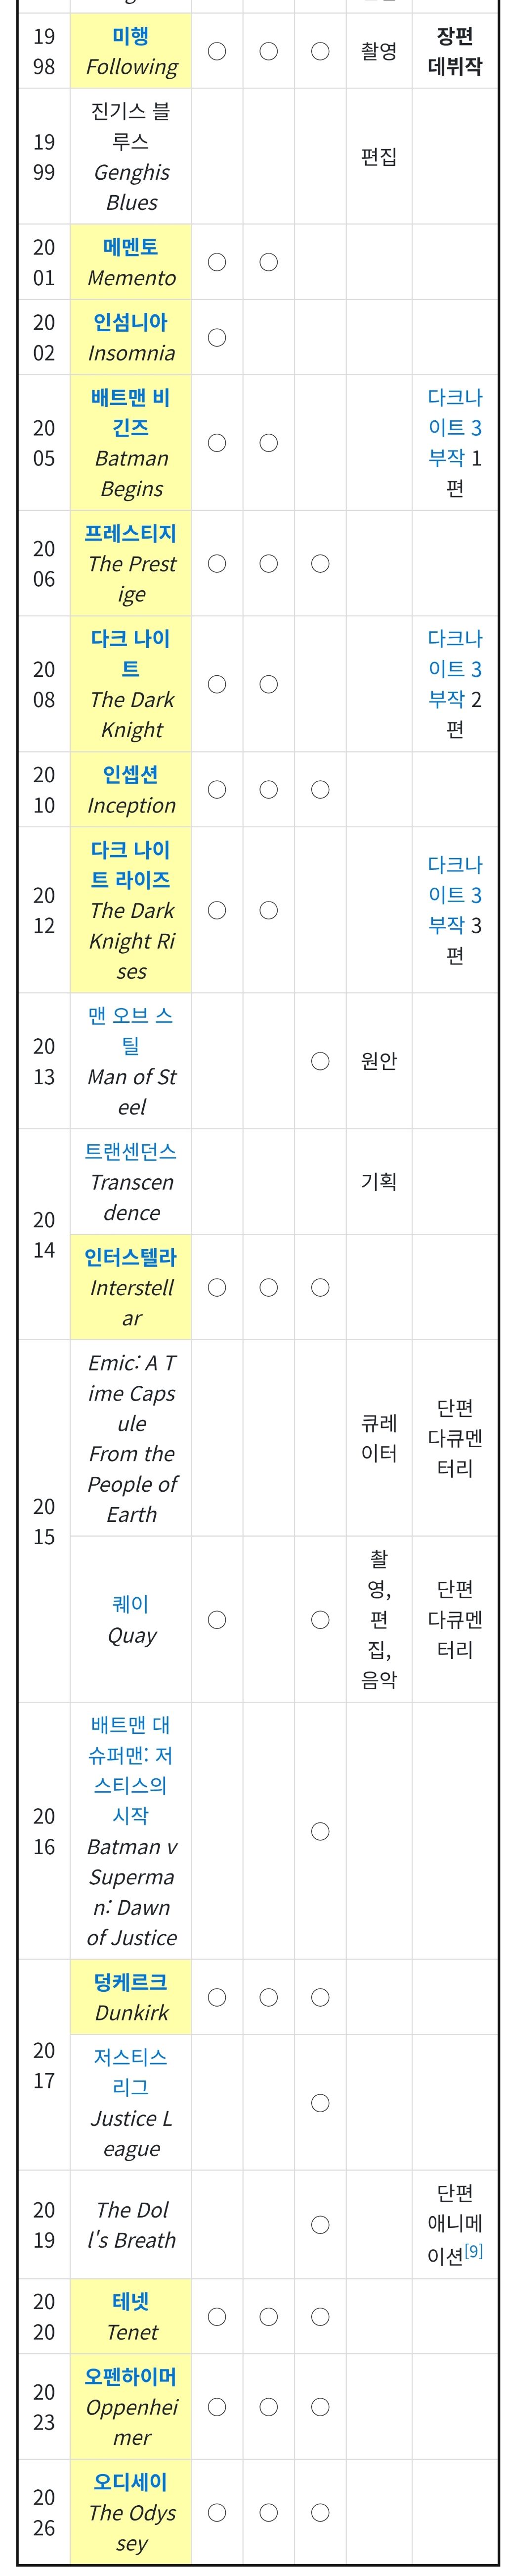Open the 인섬니아 Insomnia link
The image size is (506, 2576).
(x=131, y=323)
